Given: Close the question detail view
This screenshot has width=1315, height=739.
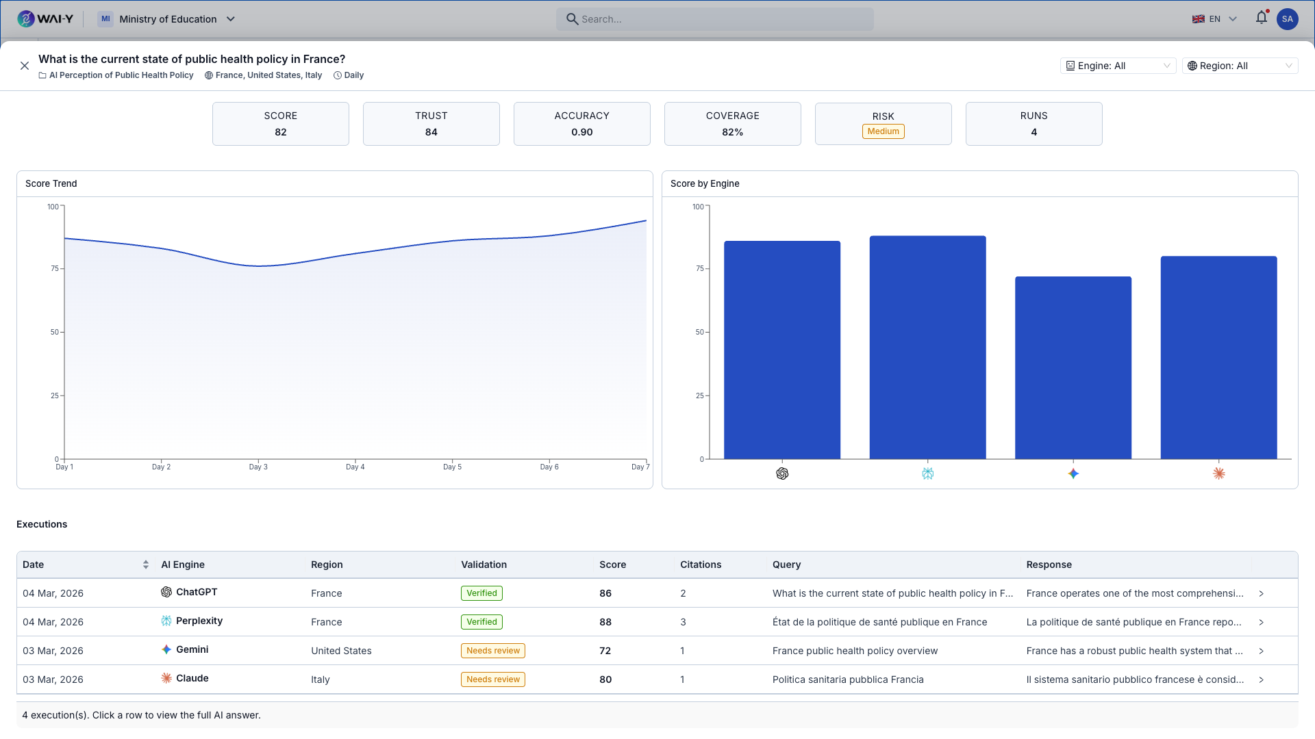Looking at the screenshot, I should (25, 65).
